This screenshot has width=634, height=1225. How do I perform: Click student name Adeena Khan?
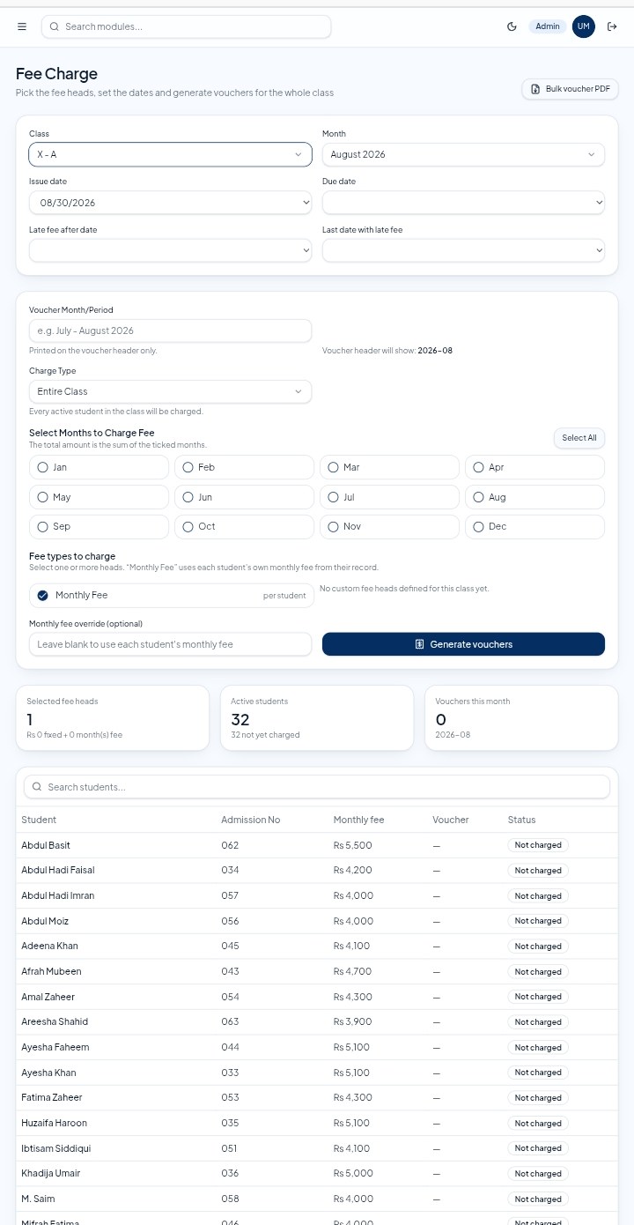pyautogui.click(x=49, y=946)
